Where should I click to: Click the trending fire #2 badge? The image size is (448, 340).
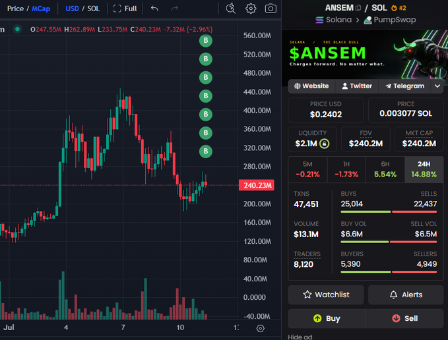[x=399, y=8]
